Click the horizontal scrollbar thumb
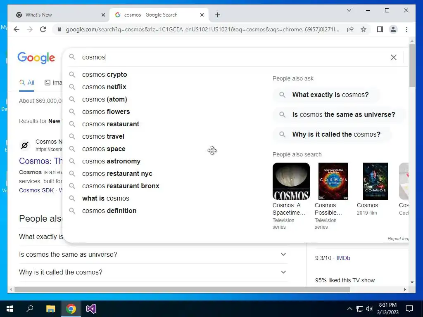Viewport: 423px width, 317px height. (182, 290)
